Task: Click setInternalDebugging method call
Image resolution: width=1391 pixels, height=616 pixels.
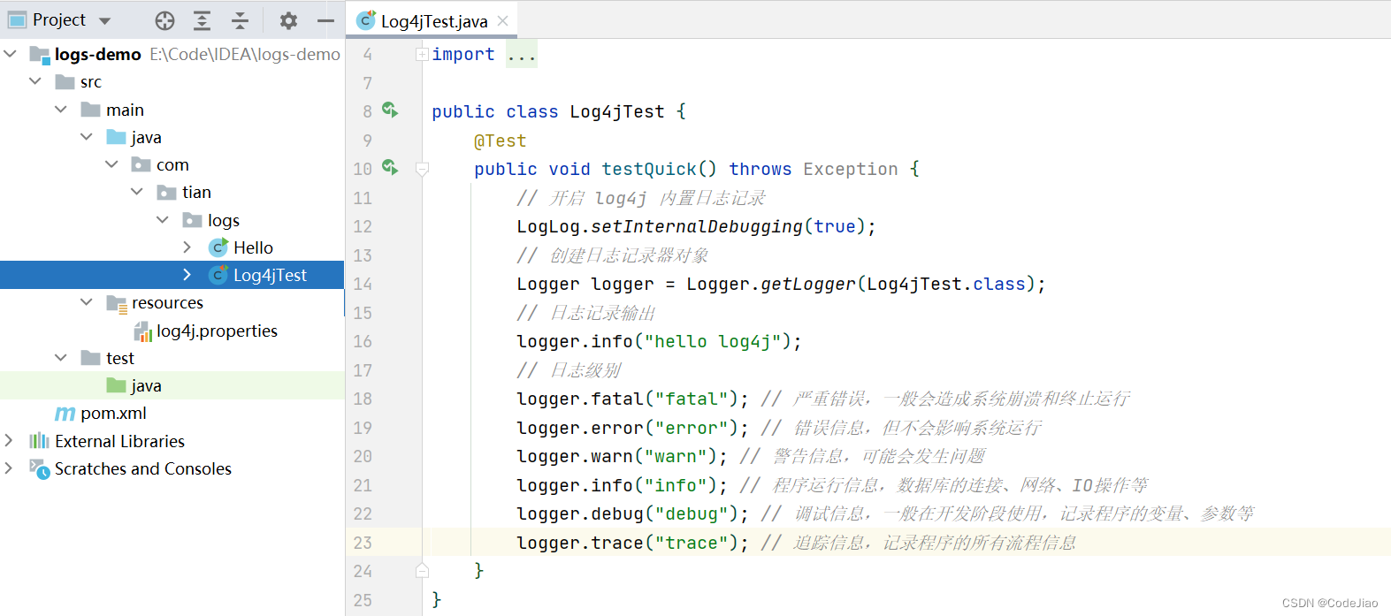Action: tap(697, 226)
